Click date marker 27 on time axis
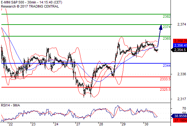This screenshot has height=126, width=187. [78, 124]
